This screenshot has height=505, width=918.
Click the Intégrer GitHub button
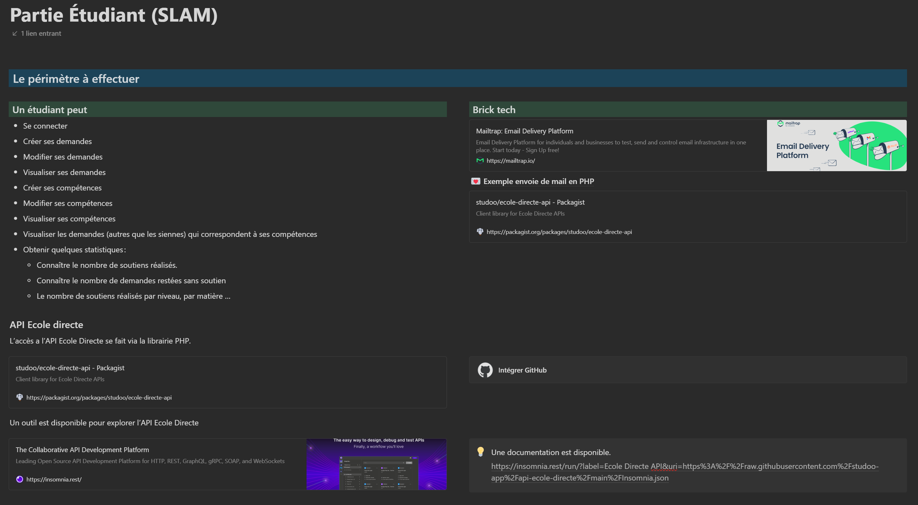[x=522, y=370]
